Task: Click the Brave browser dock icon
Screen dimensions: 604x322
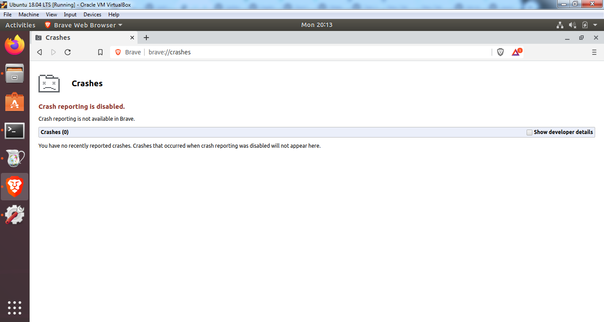Action: click(x=15, y=187)
